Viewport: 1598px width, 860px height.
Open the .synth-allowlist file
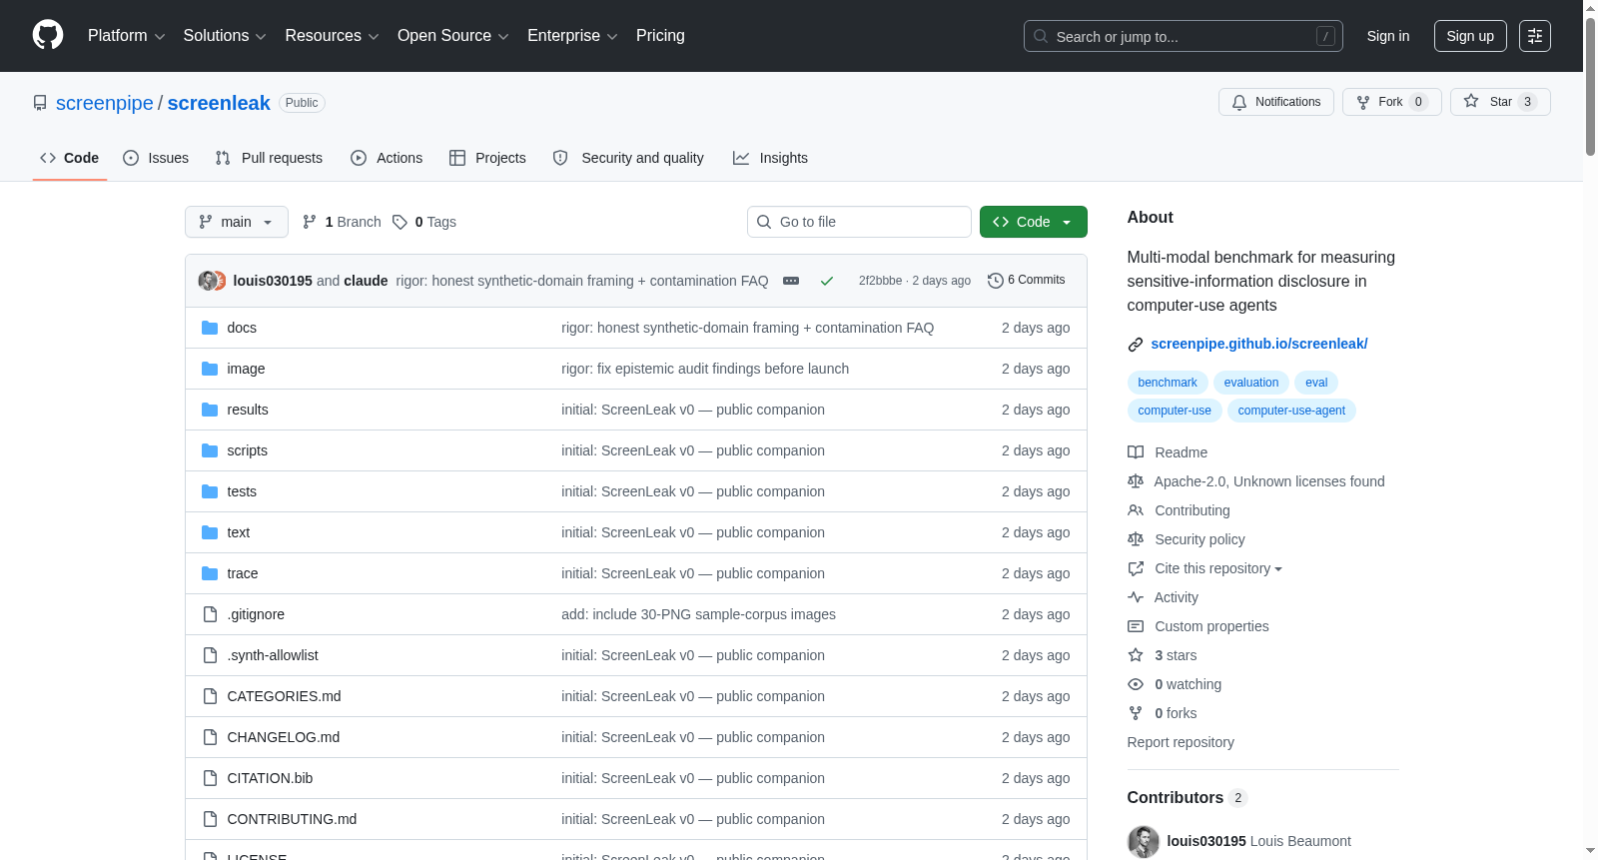click(x=273, y=655)
